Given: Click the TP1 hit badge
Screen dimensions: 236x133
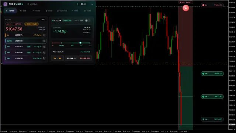Looking at the screenshot, I should (x=29, y=47).
